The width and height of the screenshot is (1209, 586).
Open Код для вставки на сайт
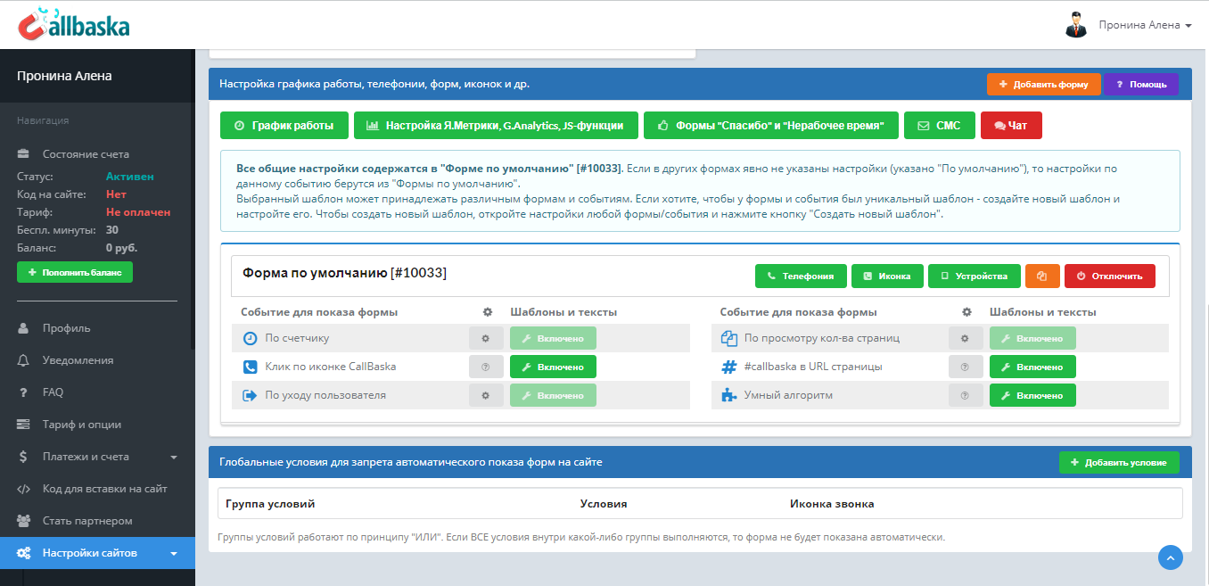click(97, 489)
